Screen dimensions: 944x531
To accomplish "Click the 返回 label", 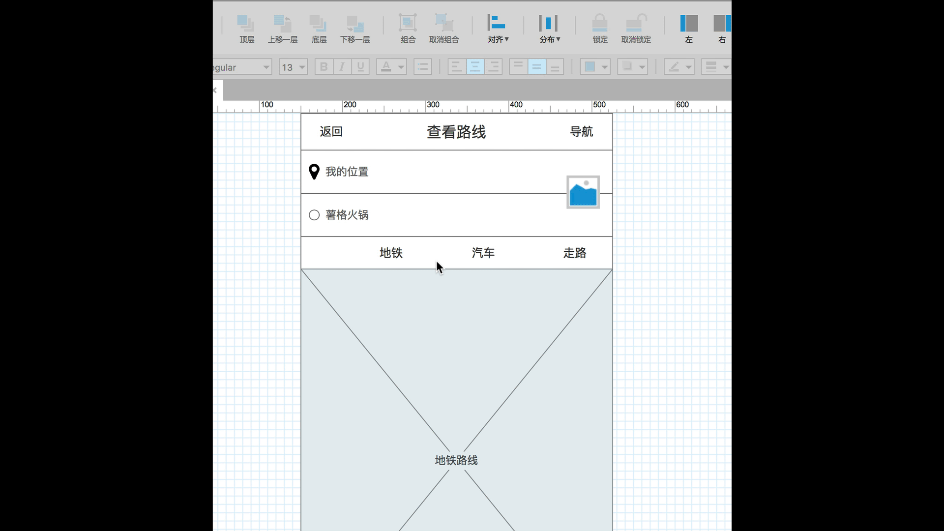I will [x=331, y=132].
